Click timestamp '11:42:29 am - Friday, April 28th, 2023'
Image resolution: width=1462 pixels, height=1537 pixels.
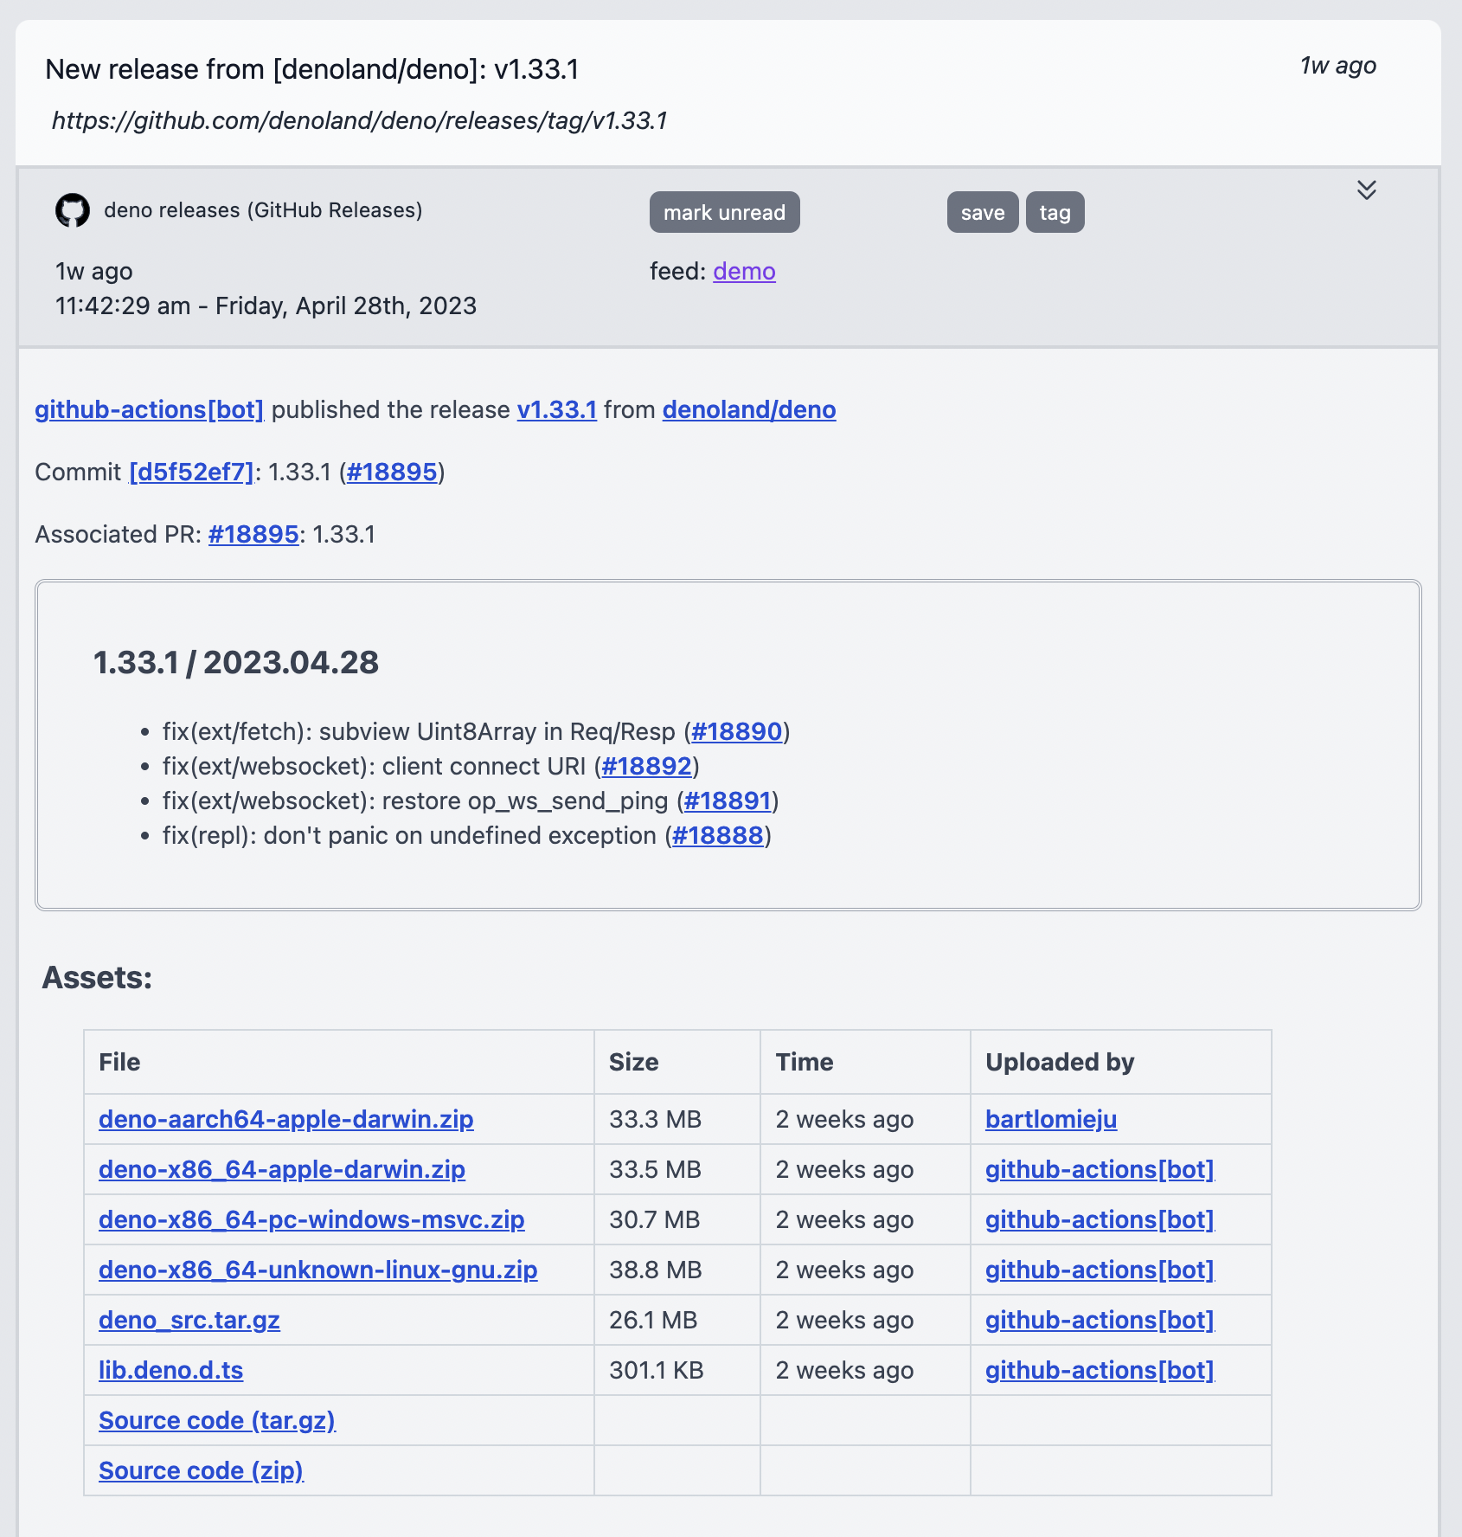click(266, 305)
